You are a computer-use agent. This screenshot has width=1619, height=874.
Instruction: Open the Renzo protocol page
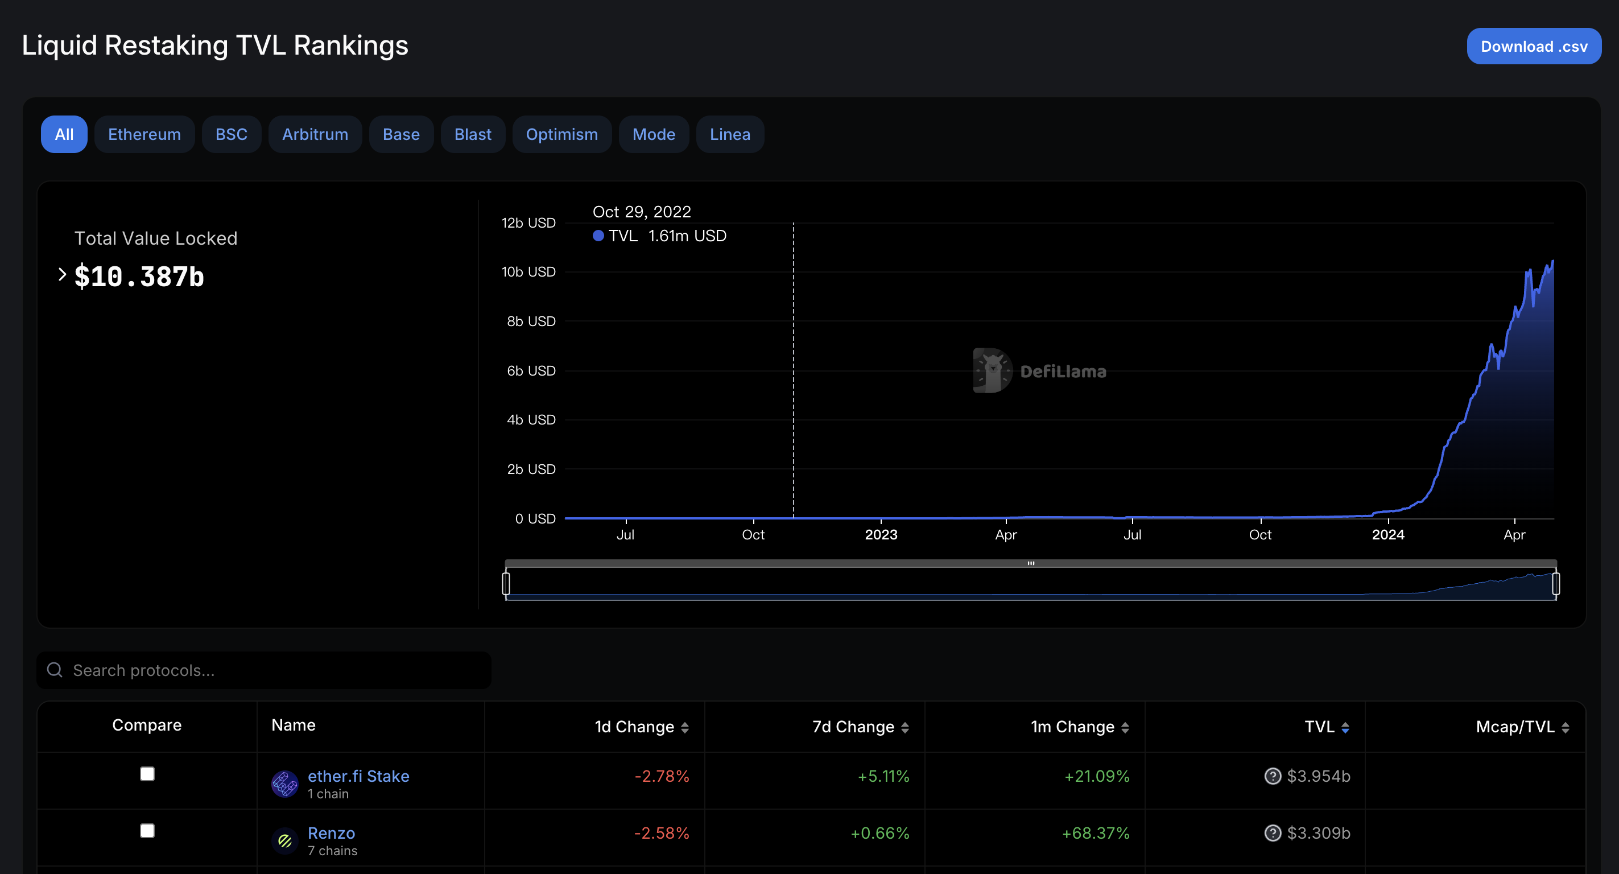click(331, 833)
